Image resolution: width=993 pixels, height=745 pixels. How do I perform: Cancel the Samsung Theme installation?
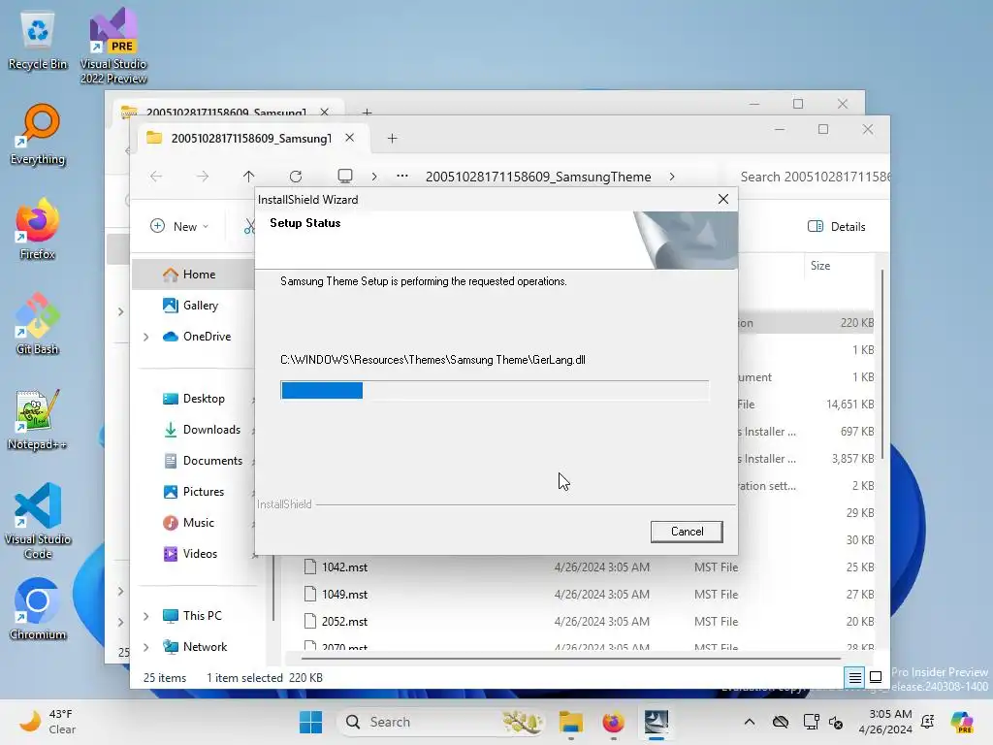click(x=687, y=532)
